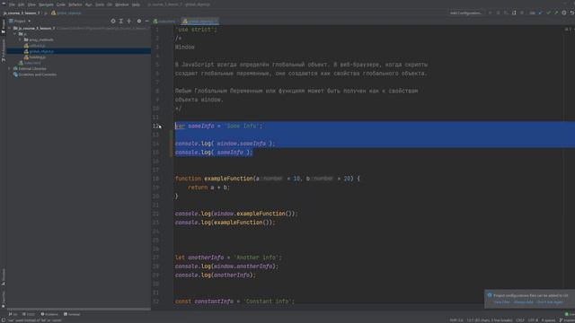Open the Terminal tool window button
Screen dimensions: 575x323
72,314
